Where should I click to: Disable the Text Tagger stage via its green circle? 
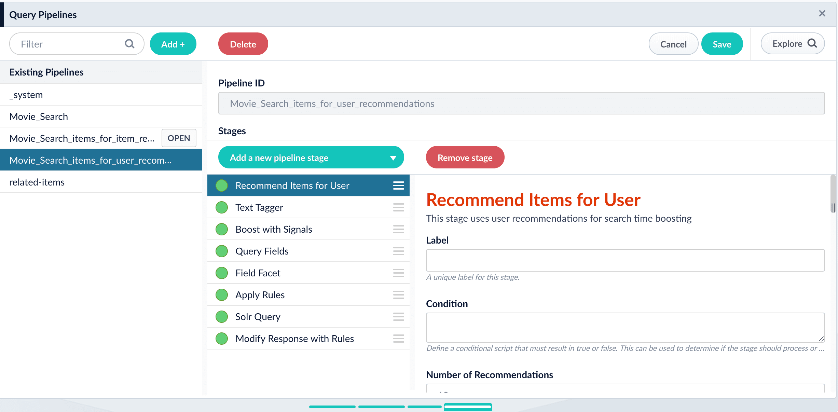coord(222,207)
